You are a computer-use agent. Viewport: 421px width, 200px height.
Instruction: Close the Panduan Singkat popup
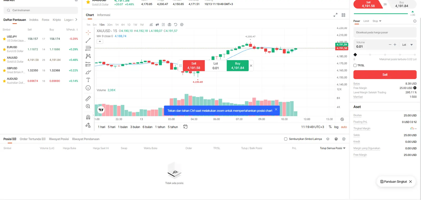[x=410, y=182]
